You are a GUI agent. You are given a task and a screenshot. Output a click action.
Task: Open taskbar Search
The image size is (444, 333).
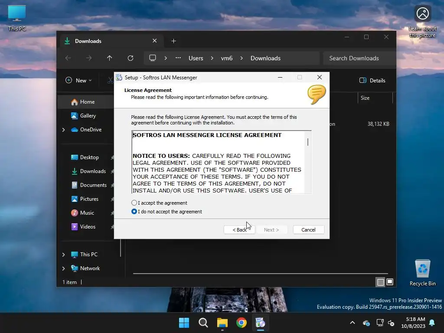tap(203, 323)
